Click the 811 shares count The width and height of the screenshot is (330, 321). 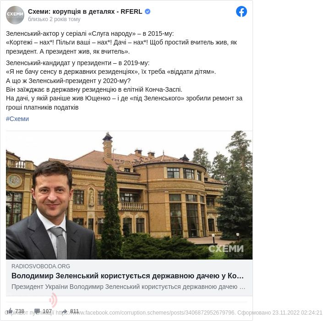(74, 311)
